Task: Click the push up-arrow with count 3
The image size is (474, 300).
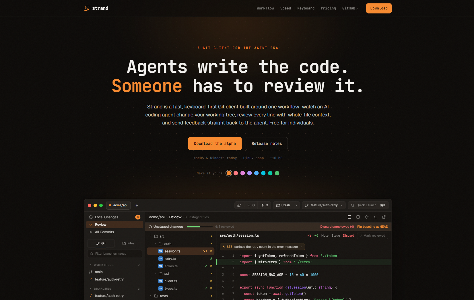Action: coord(264,205)
